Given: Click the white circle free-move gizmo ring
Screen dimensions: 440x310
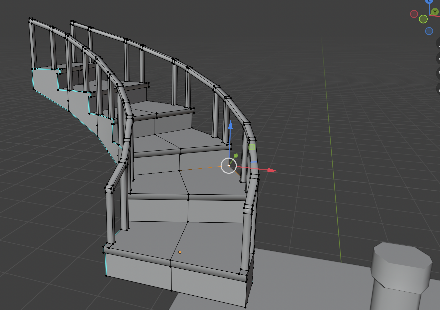Looking at the screenshot, I should (x=229, y=166).
